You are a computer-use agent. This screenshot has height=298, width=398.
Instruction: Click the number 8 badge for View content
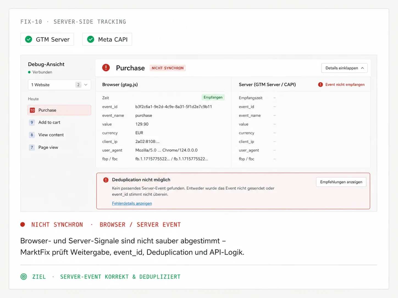(x=32, y=135)
